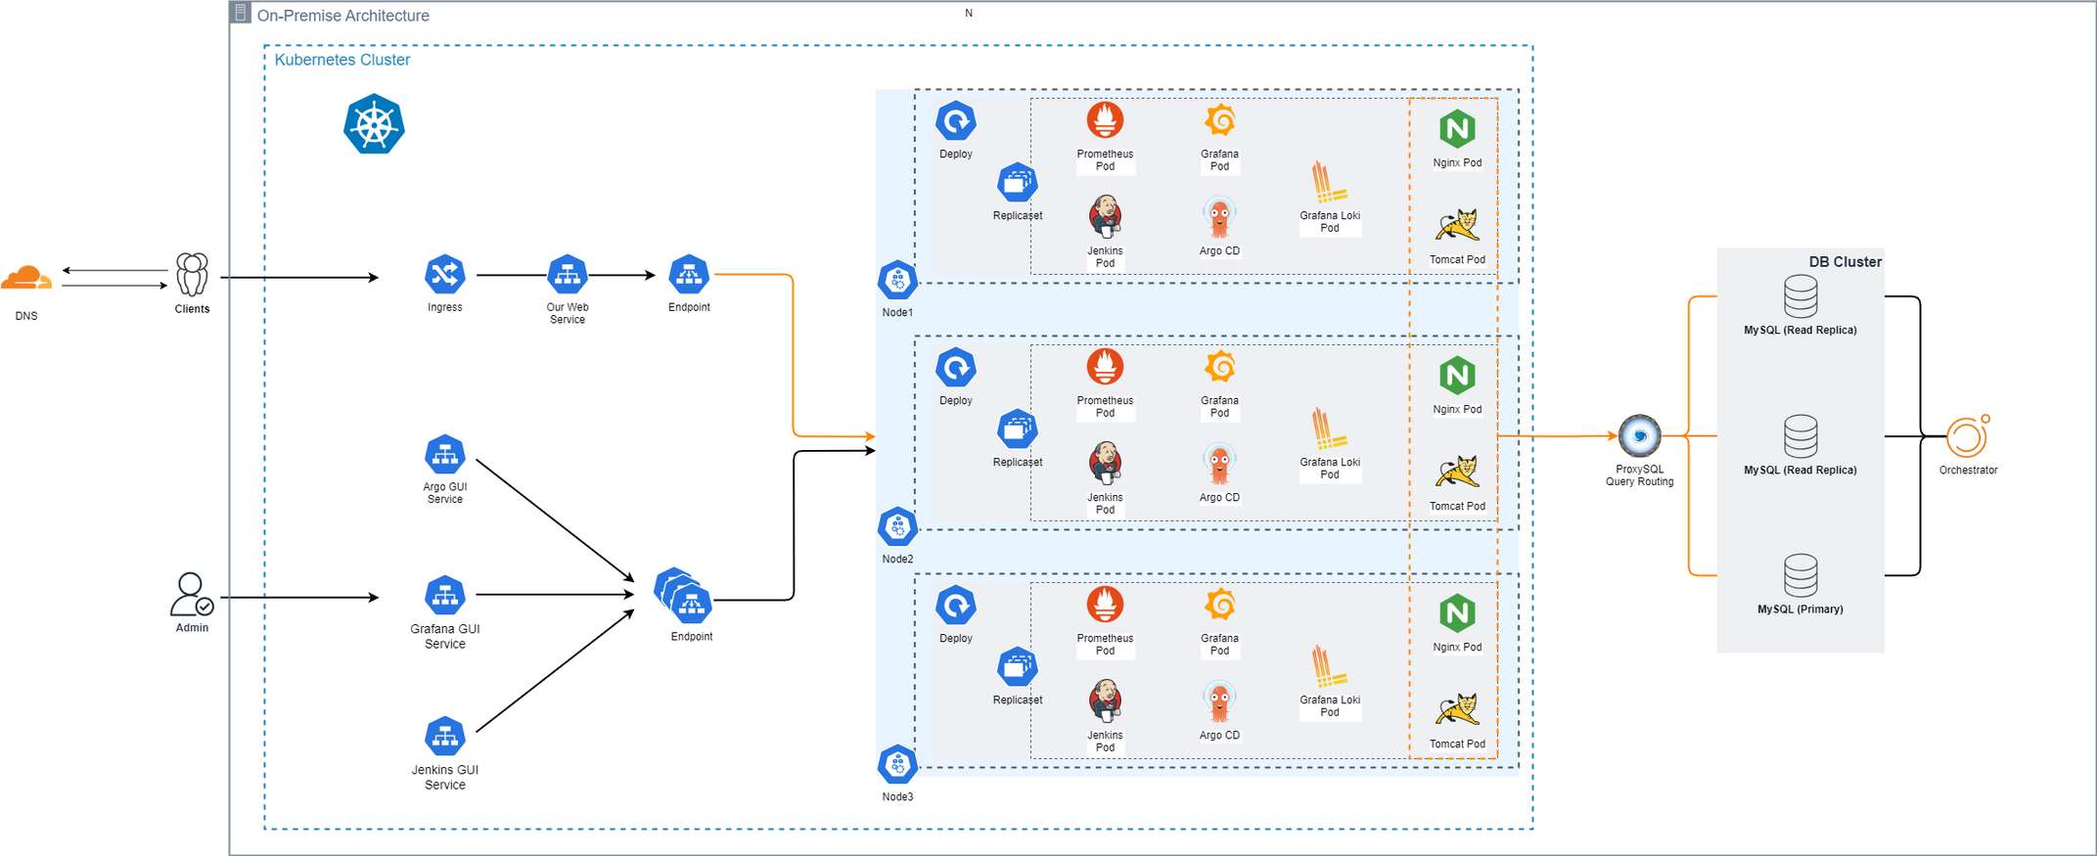2097x856 pixels.
Task: Select the "Argo GUI Service" label
Action: tap(445, 493)
